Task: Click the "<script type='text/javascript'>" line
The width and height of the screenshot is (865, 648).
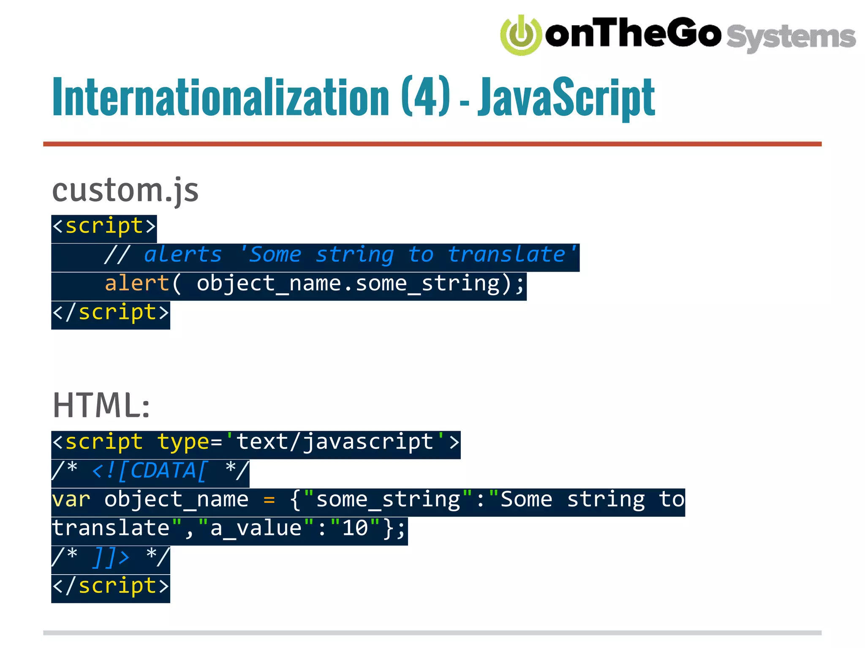Action: pyautogui.click(x=256, y=445)
